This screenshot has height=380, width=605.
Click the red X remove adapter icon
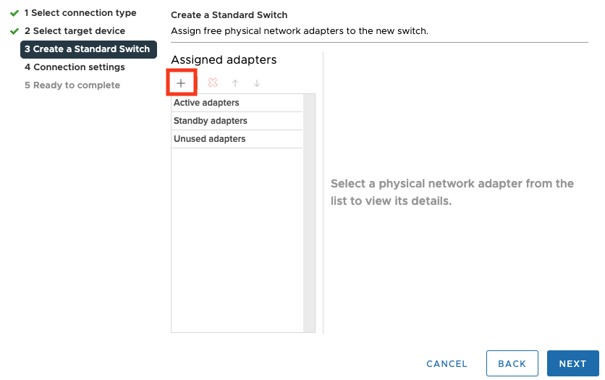213,83
